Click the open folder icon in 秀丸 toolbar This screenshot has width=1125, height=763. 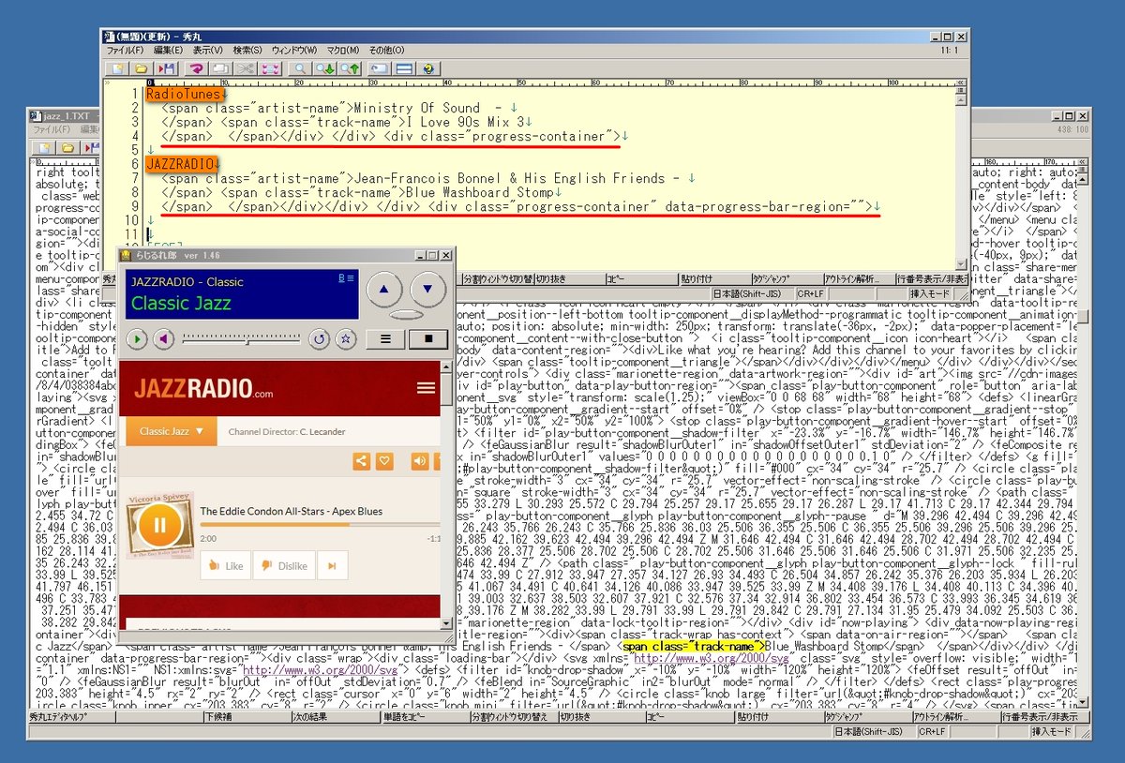141,68
